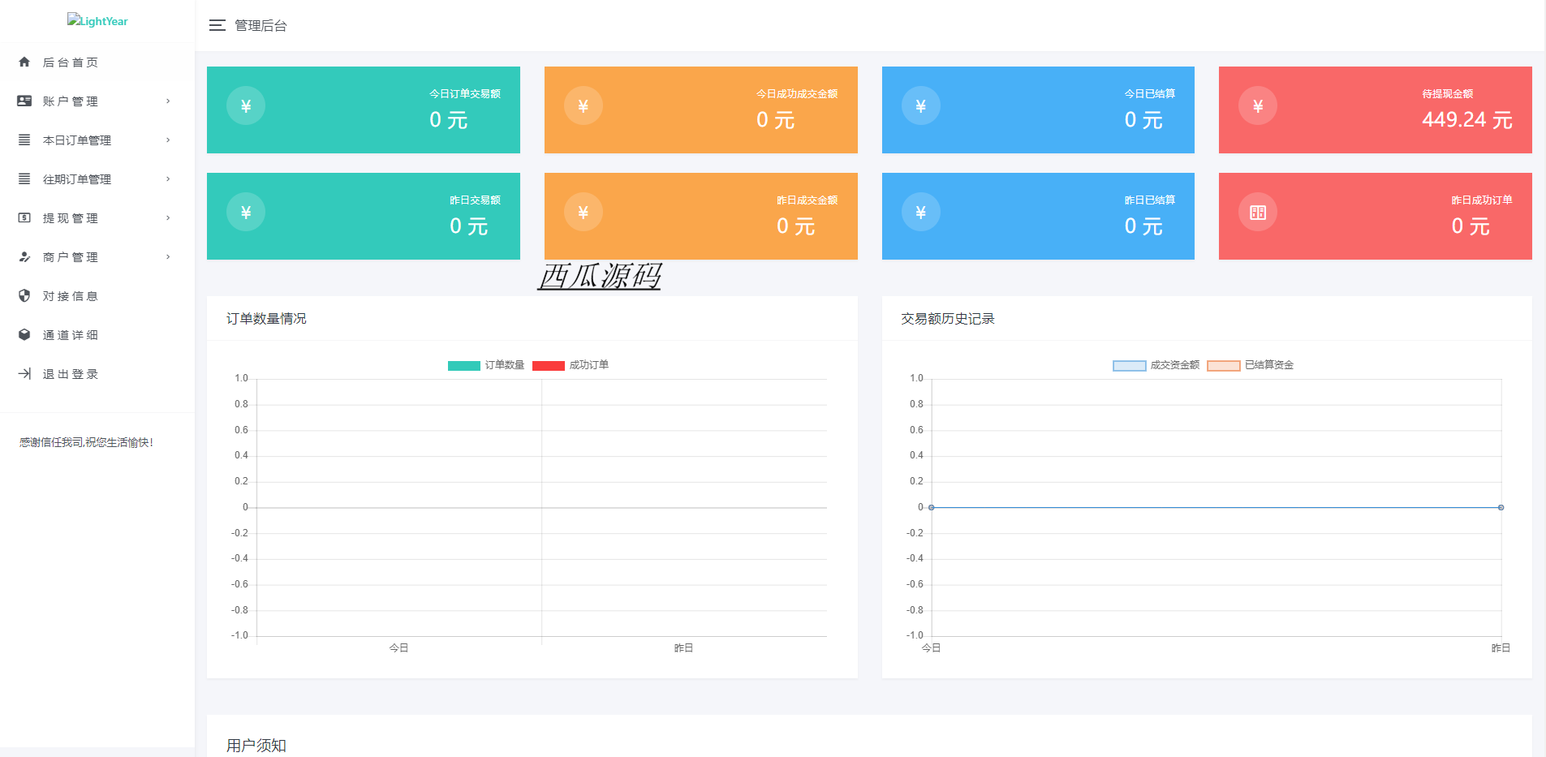Click the user icon beside 商户管理
The height and width of the screenshot is (757, 1546).
24,256
